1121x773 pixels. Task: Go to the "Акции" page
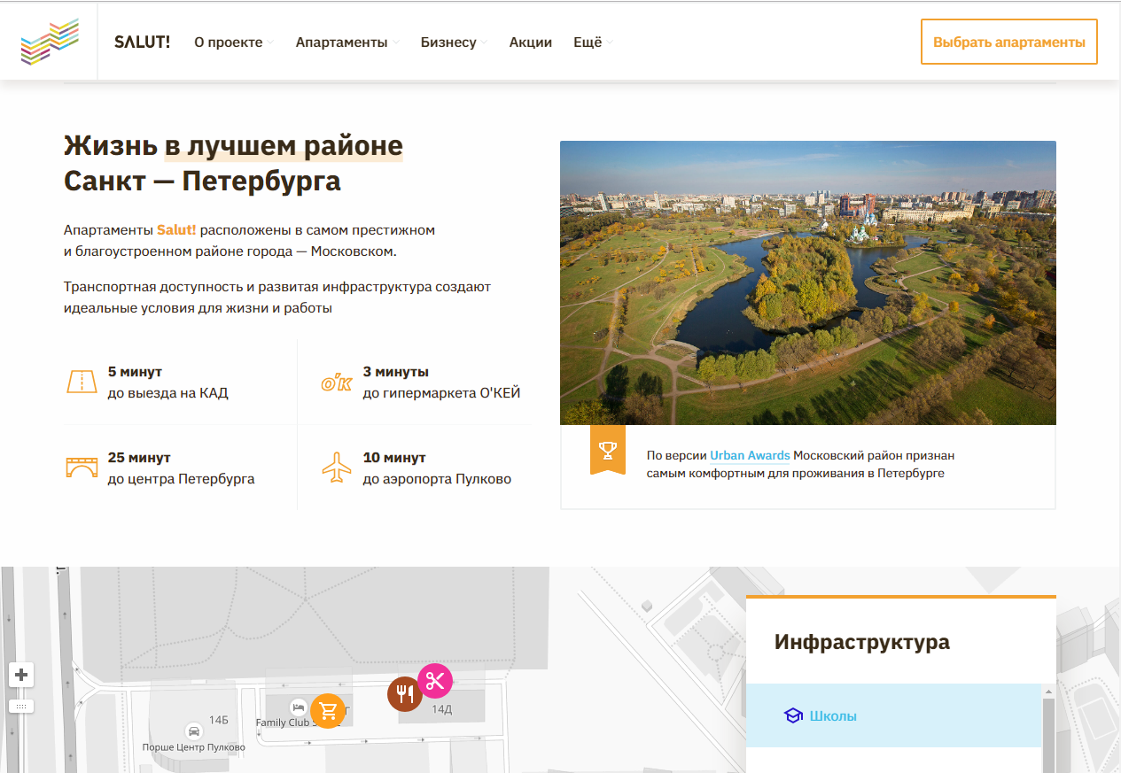tap(531, 42)
